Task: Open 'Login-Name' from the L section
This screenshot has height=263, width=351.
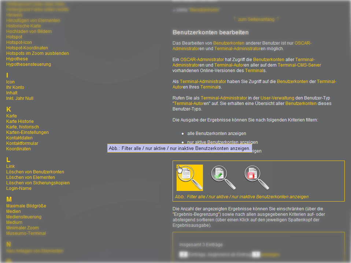Action: pyautogui.click(x=19, y=188)
